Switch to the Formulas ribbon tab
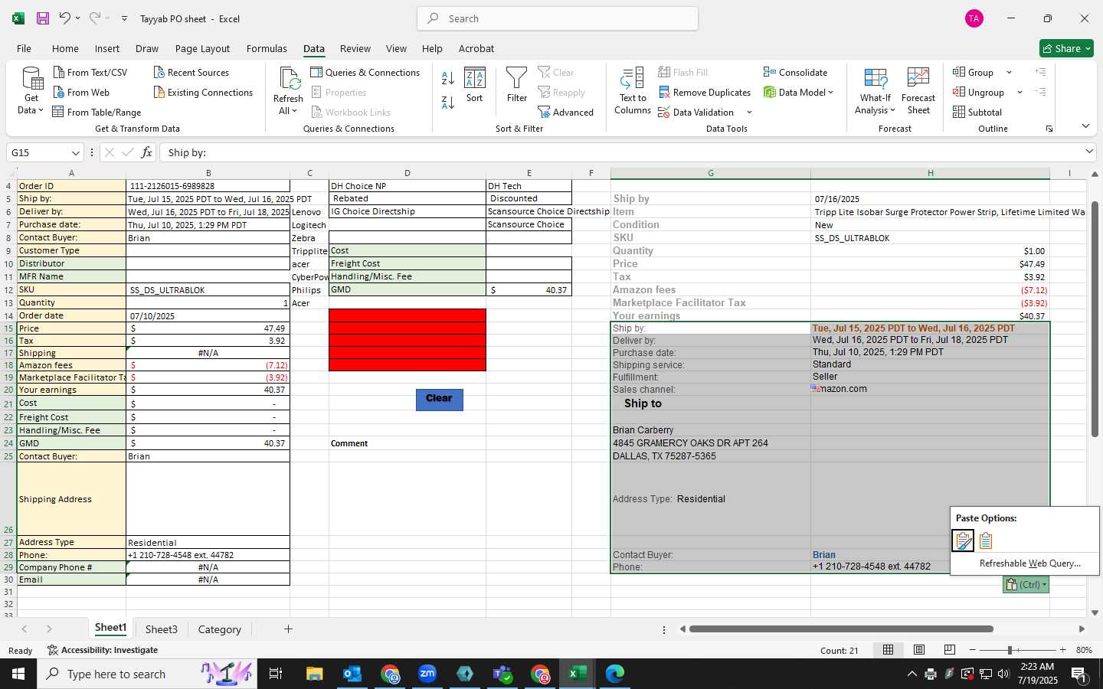The width and height of the screenshot is (1103, 689). coord(267,48)
